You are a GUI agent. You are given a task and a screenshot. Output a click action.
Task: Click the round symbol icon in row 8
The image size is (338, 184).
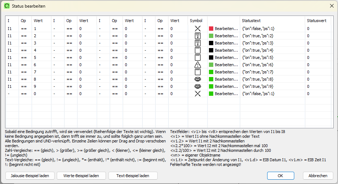198,79
